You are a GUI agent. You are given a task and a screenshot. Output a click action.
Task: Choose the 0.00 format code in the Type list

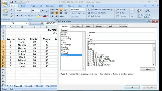point(90,49)
